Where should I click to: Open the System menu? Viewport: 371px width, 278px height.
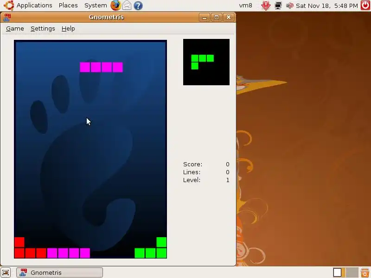[x=96, y=6]
